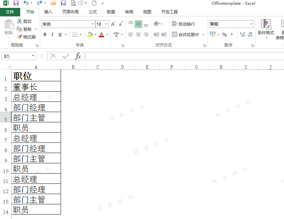The height and width of the screenshot is (219, 284).
Task: Click the Select All corner button
Action: click(8, 67)
